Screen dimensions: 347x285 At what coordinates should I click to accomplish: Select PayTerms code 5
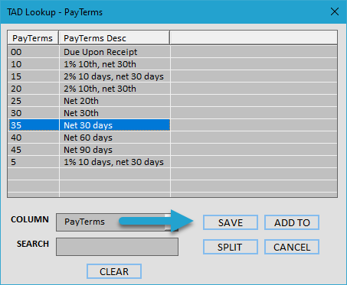(x=34, y=162)
